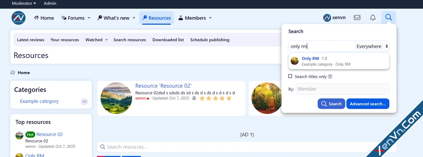Screen dimensions: 423x157
Task: Open the Latest reviews tab
Action: point(30,40)
